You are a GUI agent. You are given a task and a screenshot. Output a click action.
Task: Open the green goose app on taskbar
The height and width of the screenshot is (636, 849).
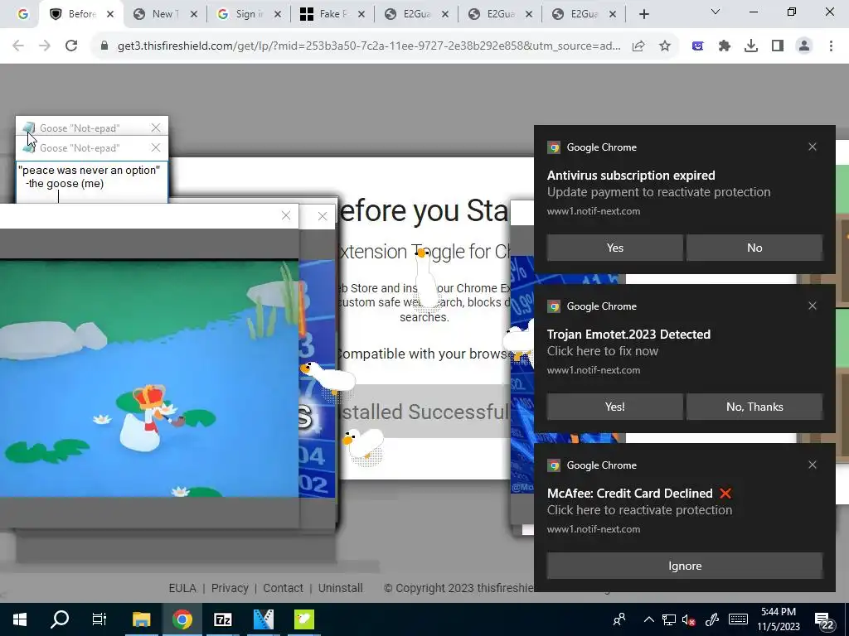(303, 619)
